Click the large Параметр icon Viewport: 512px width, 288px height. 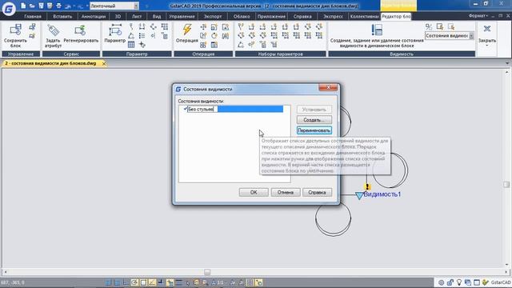click(x=115, y=30)
